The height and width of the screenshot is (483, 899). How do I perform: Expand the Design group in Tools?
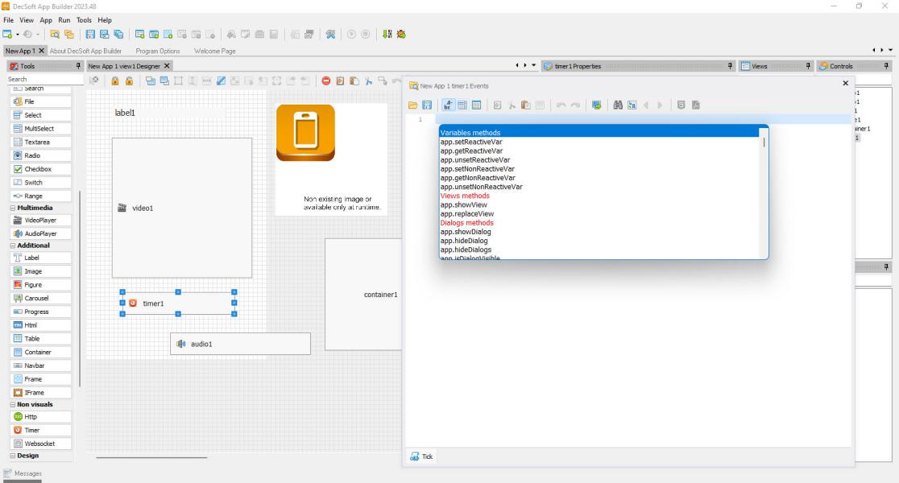13,456
